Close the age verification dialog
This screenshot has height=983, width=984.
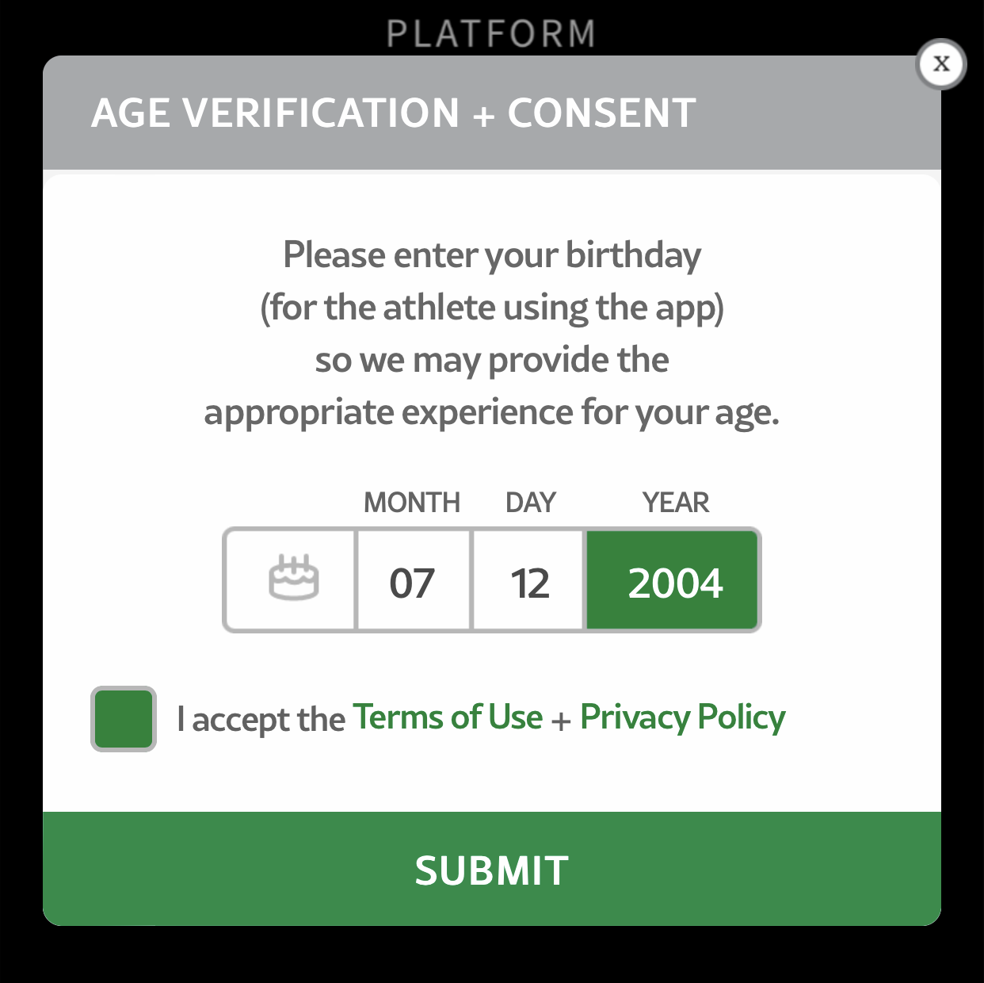[940, 64]
